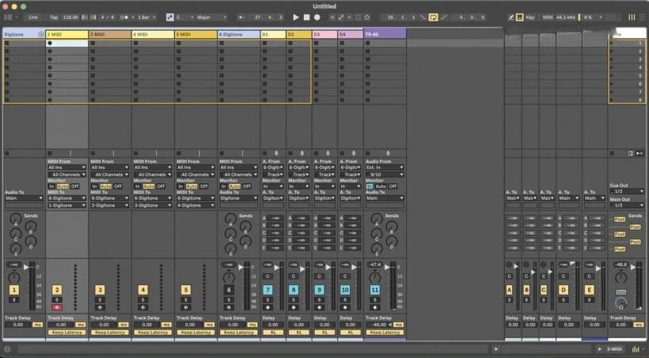Viewport: 649px width, 358px height.
Task: Click the Stop All Clips button
Action: [x=612, y=154]
